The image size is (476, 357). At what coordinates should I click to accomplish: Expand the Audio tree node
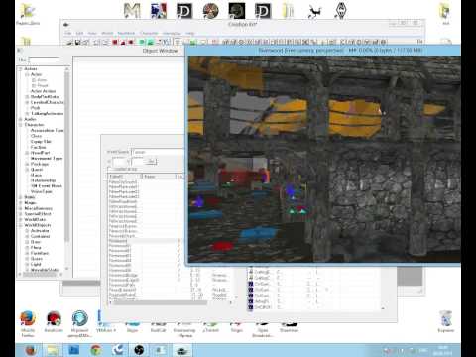pos(21,119)
